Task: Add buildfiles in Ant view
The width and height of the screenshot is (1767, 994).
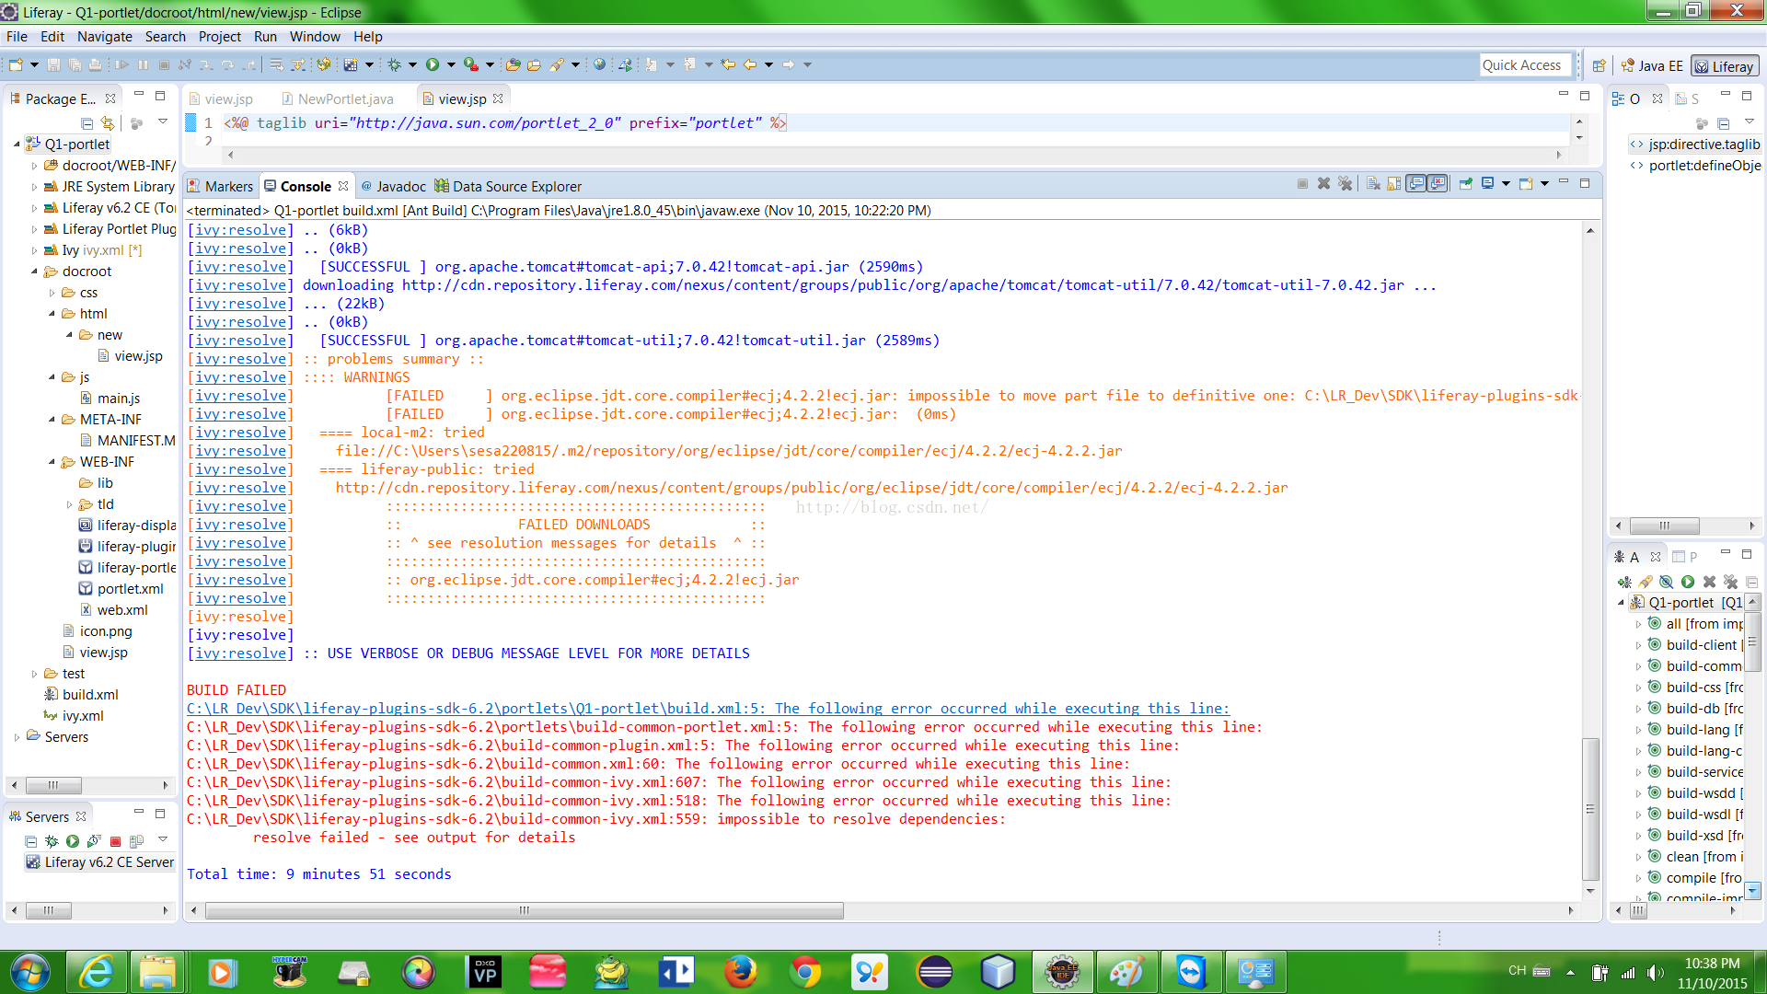Action: (1624, 582)
